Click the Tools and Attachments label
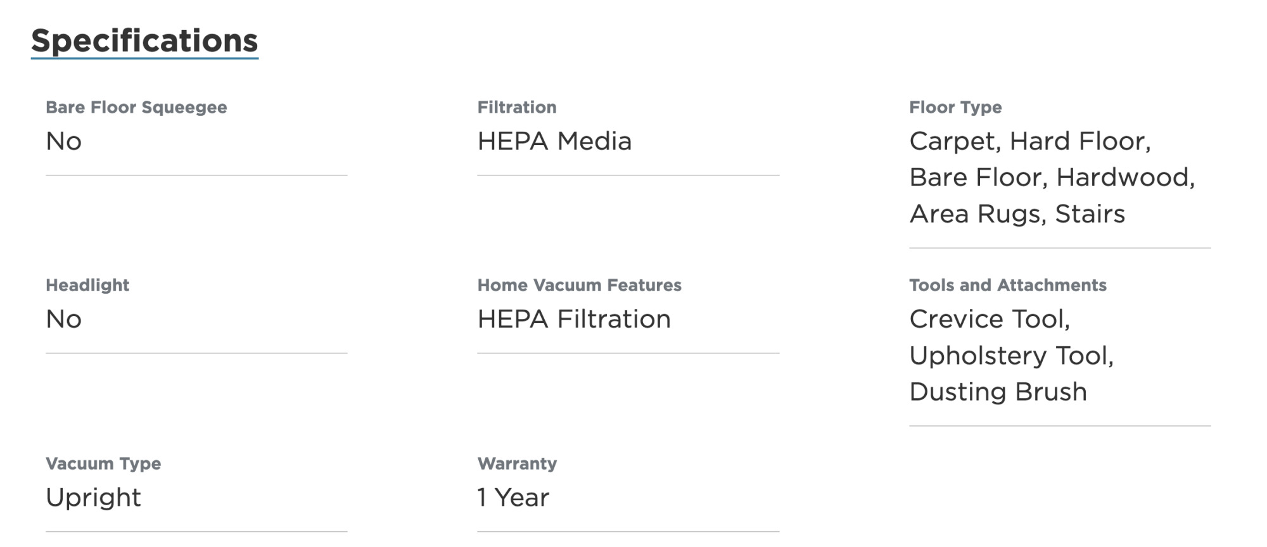1267x547 pixels. click(x=1007, y=286)
